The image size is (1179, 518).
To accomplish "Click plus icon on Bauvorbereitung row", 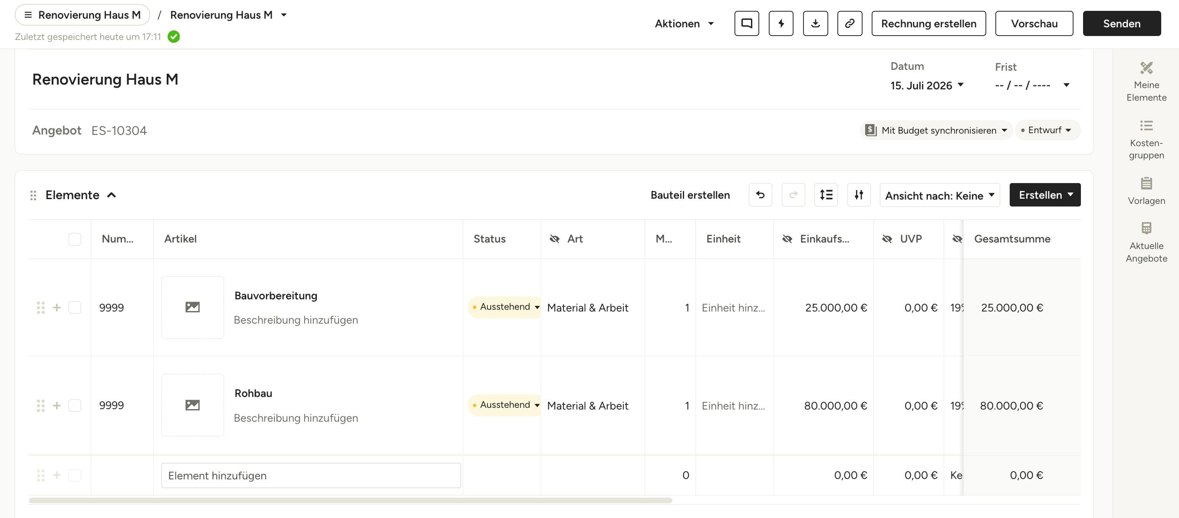I will (x=57, y=308).
